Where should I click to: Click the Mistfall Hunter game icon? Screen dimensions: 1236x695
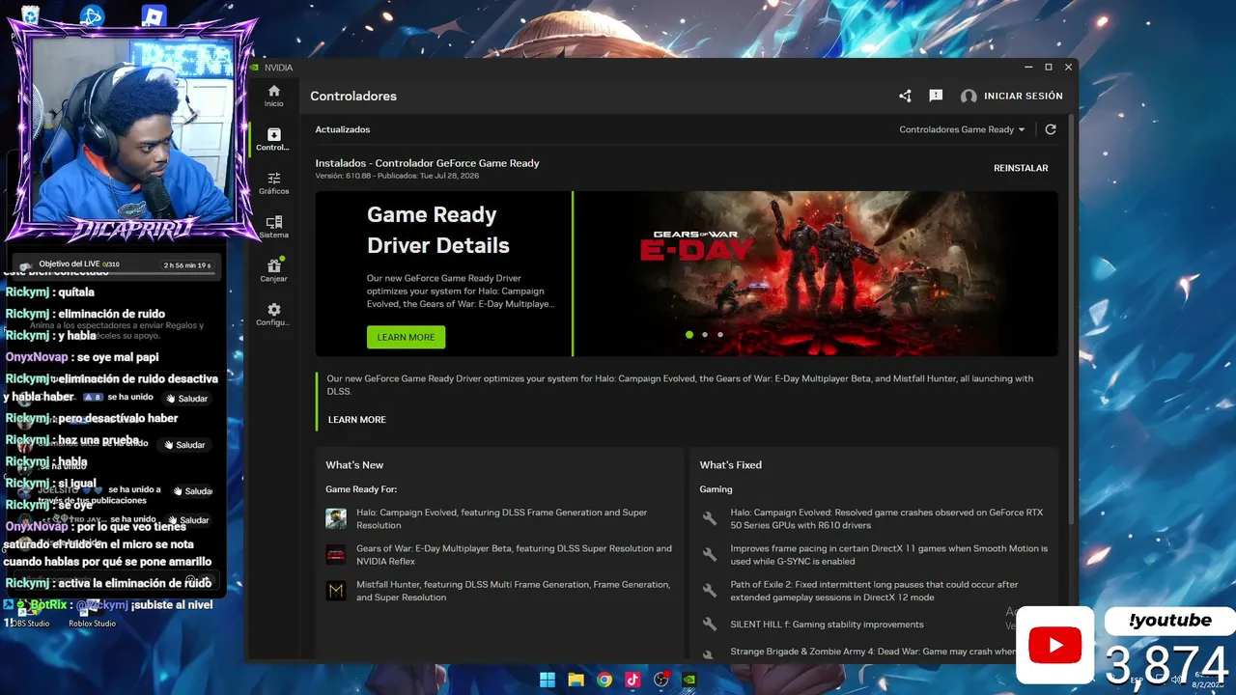[x=336, y=591]
